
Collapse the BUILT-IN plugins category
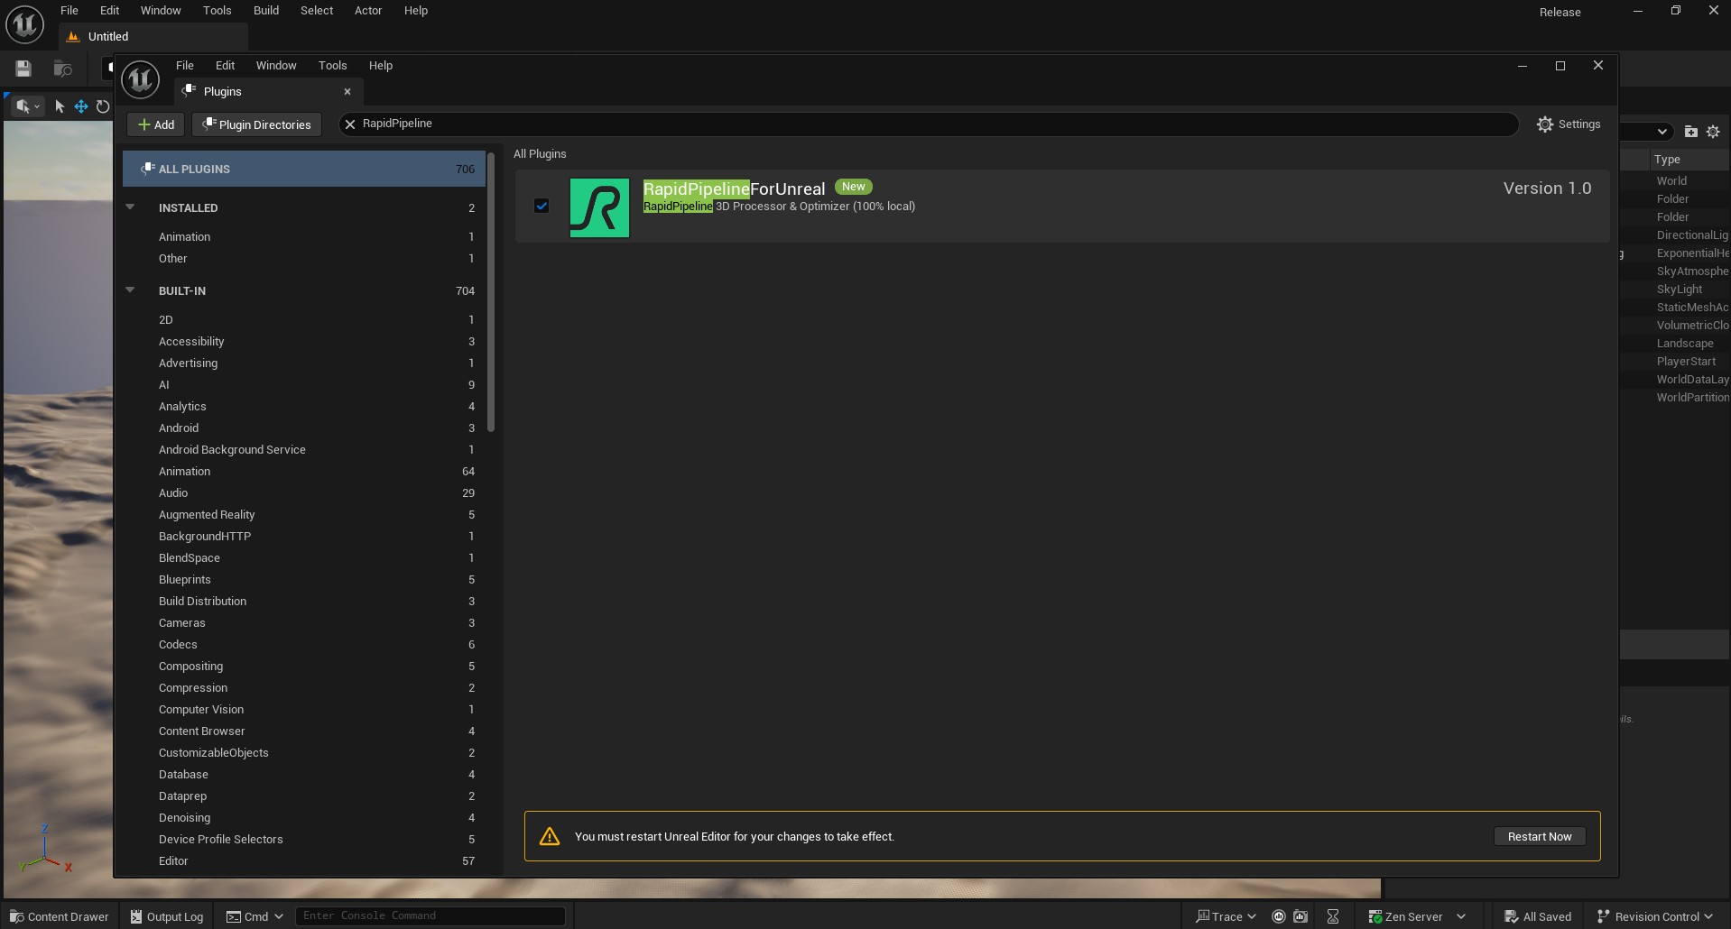pos(130,290)
